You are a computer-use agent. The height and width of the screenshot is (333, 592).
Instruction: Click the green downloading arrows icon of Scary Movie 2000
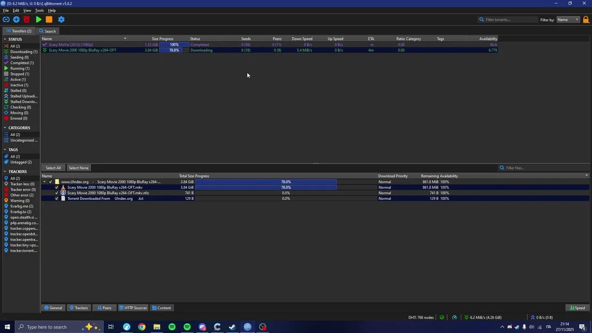44,50
